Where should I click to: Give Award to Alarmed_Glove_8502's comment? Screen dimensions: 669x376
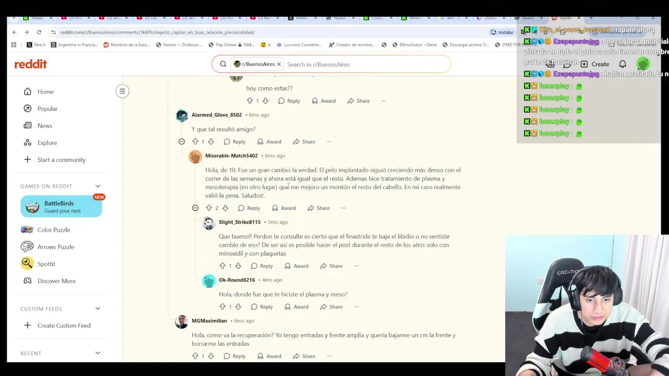coord(269,142)
